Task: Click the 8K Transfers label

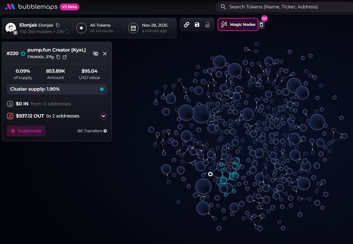Action: pos(90,131)
